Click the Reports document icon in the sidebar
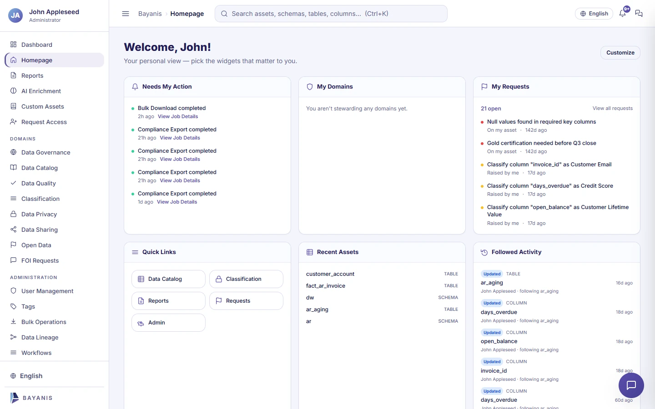This screenshot has height=409, width=655. [x=13, y=75]
